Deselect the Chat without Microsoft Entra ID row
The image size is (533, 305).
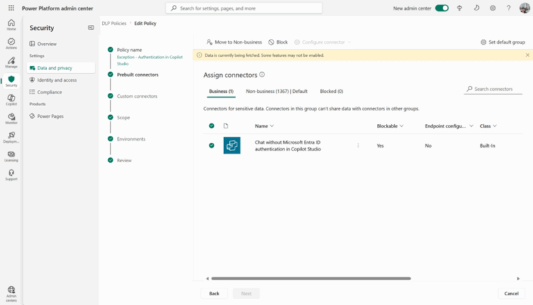pos(212,146)
